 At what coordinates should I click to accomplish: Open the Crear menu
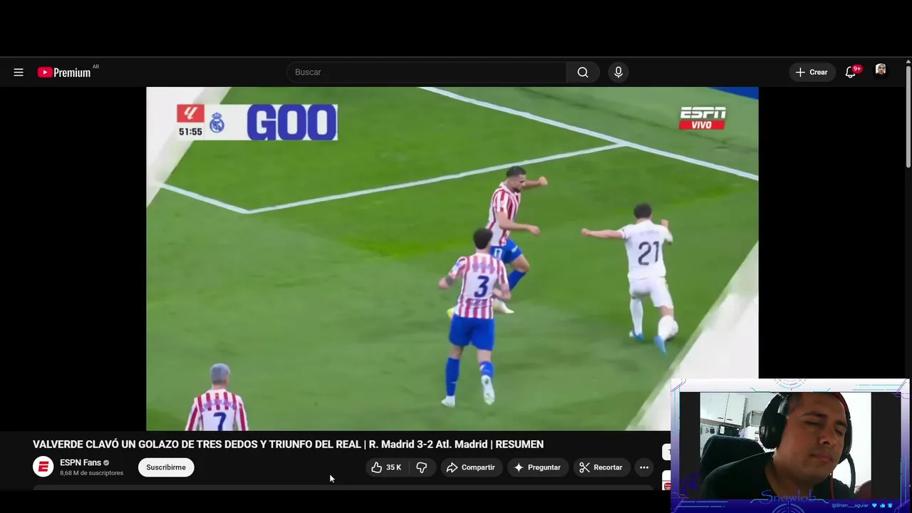[x=812, y=72]
